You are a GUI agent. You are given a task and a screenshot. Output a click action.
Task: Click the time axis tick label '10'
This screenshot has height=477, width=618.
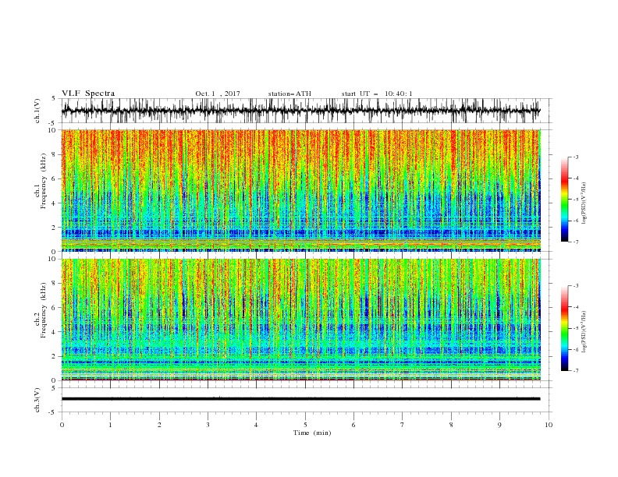coord(549,425)
